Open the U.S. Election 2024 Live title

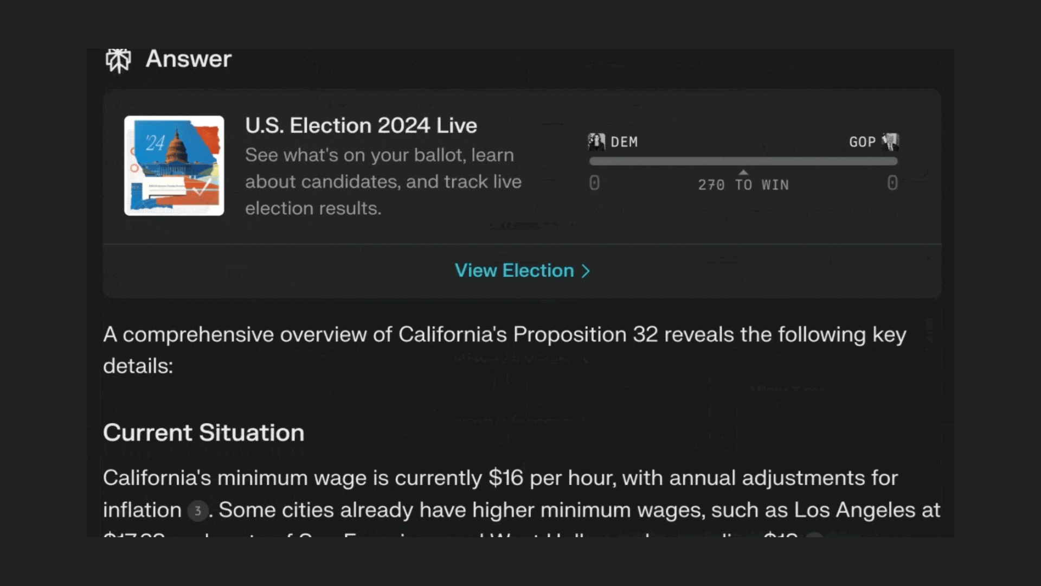click(x=361, y=125)
